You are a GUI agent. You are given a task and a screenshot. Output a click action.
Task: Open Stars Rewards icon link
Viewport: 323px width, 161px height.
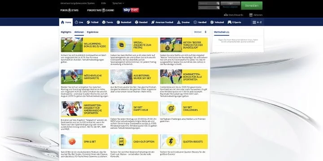tap(233, 15)
